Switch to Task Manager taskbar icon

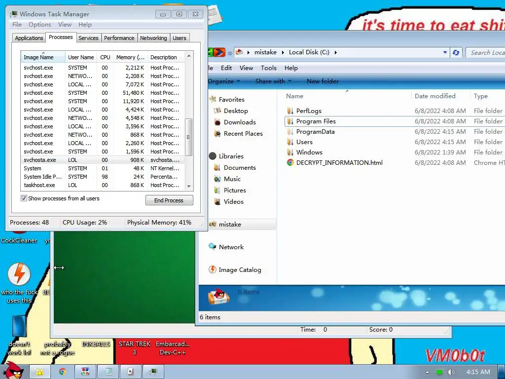[153, 372]
